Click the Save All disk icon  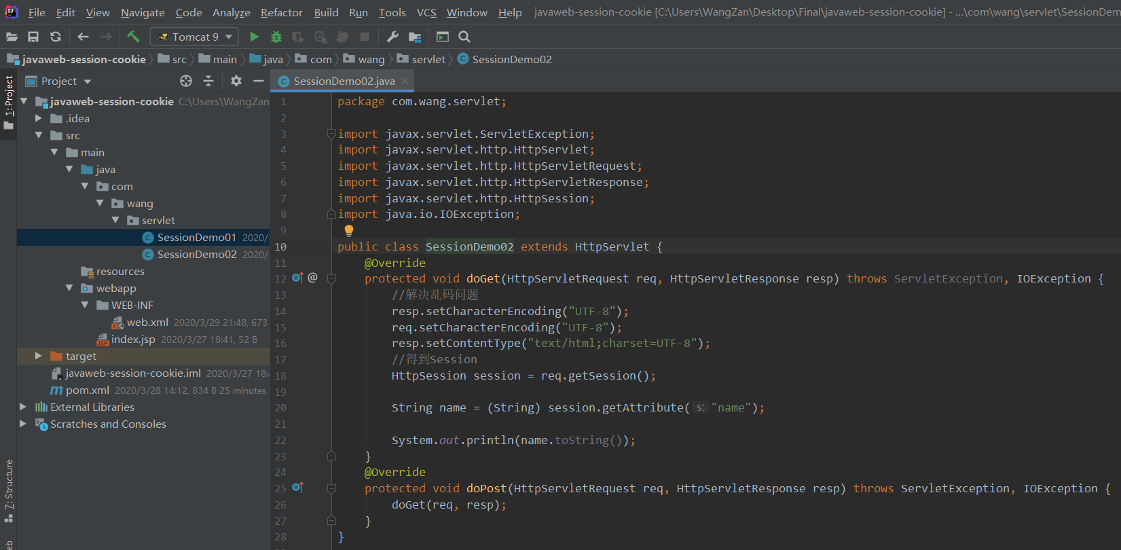(x=33, y=37)
